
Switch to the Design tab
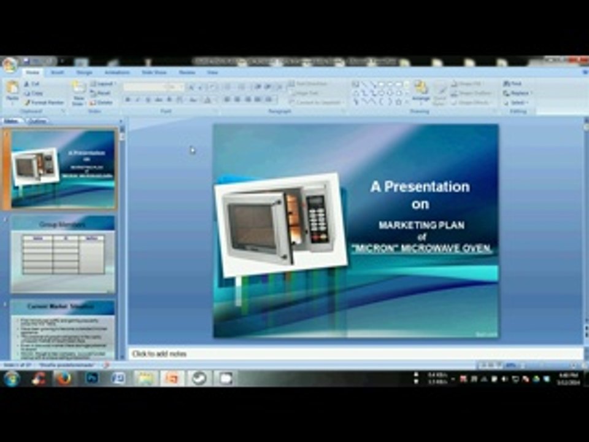tap(85, 72)
